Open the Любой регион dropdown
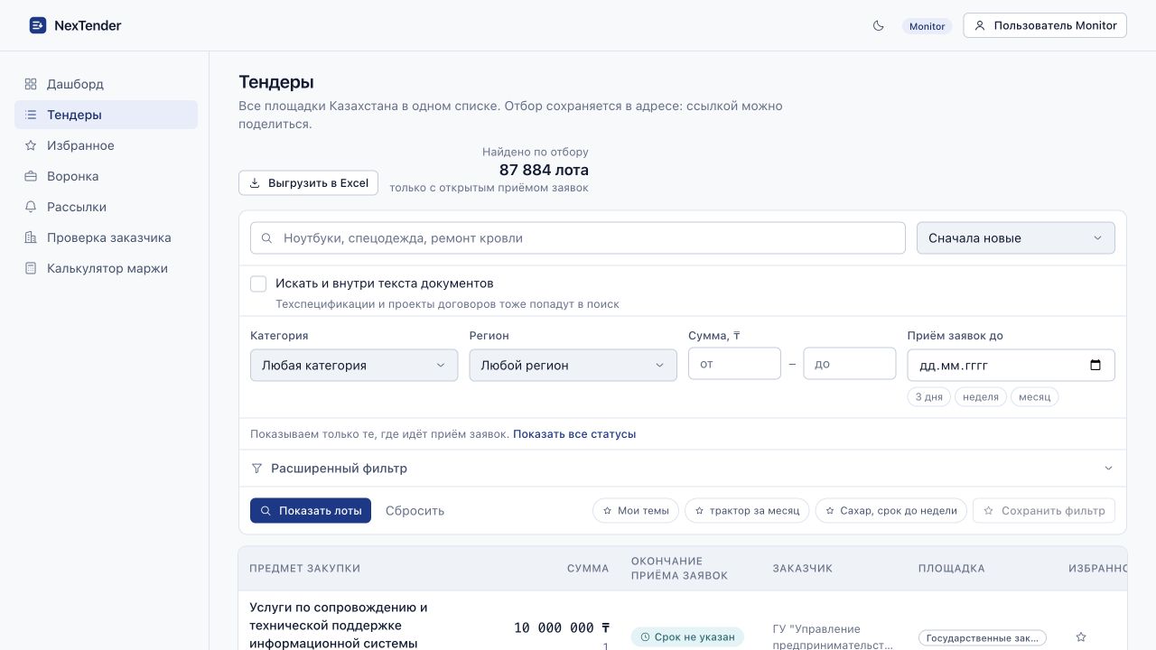 coord(573,366)
